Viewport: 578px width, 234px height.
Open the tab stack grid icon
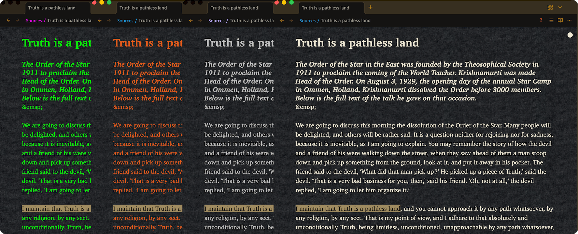coord(550,7)
